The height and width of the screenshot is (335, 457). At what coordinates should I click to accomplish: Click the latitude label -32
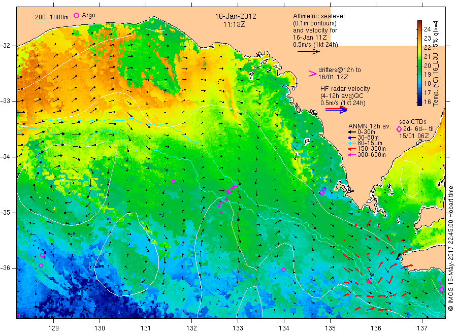coord(5,46)
